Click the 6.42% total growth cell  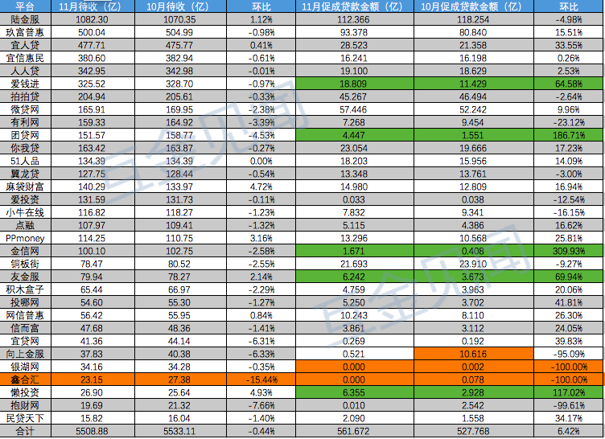point(569,431)
